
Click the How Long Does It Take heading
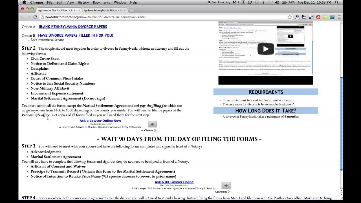pyautogui.click(x=266, y=111)
